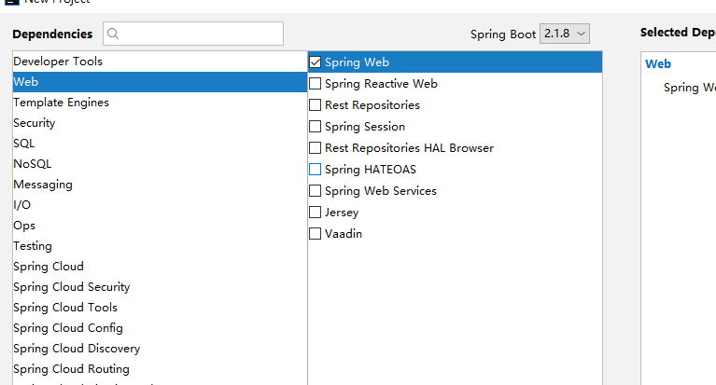The width and height of the screenshot is (716, 385).
Task: Focus the Dependencies search field
Action: click(x=193, y=34)
